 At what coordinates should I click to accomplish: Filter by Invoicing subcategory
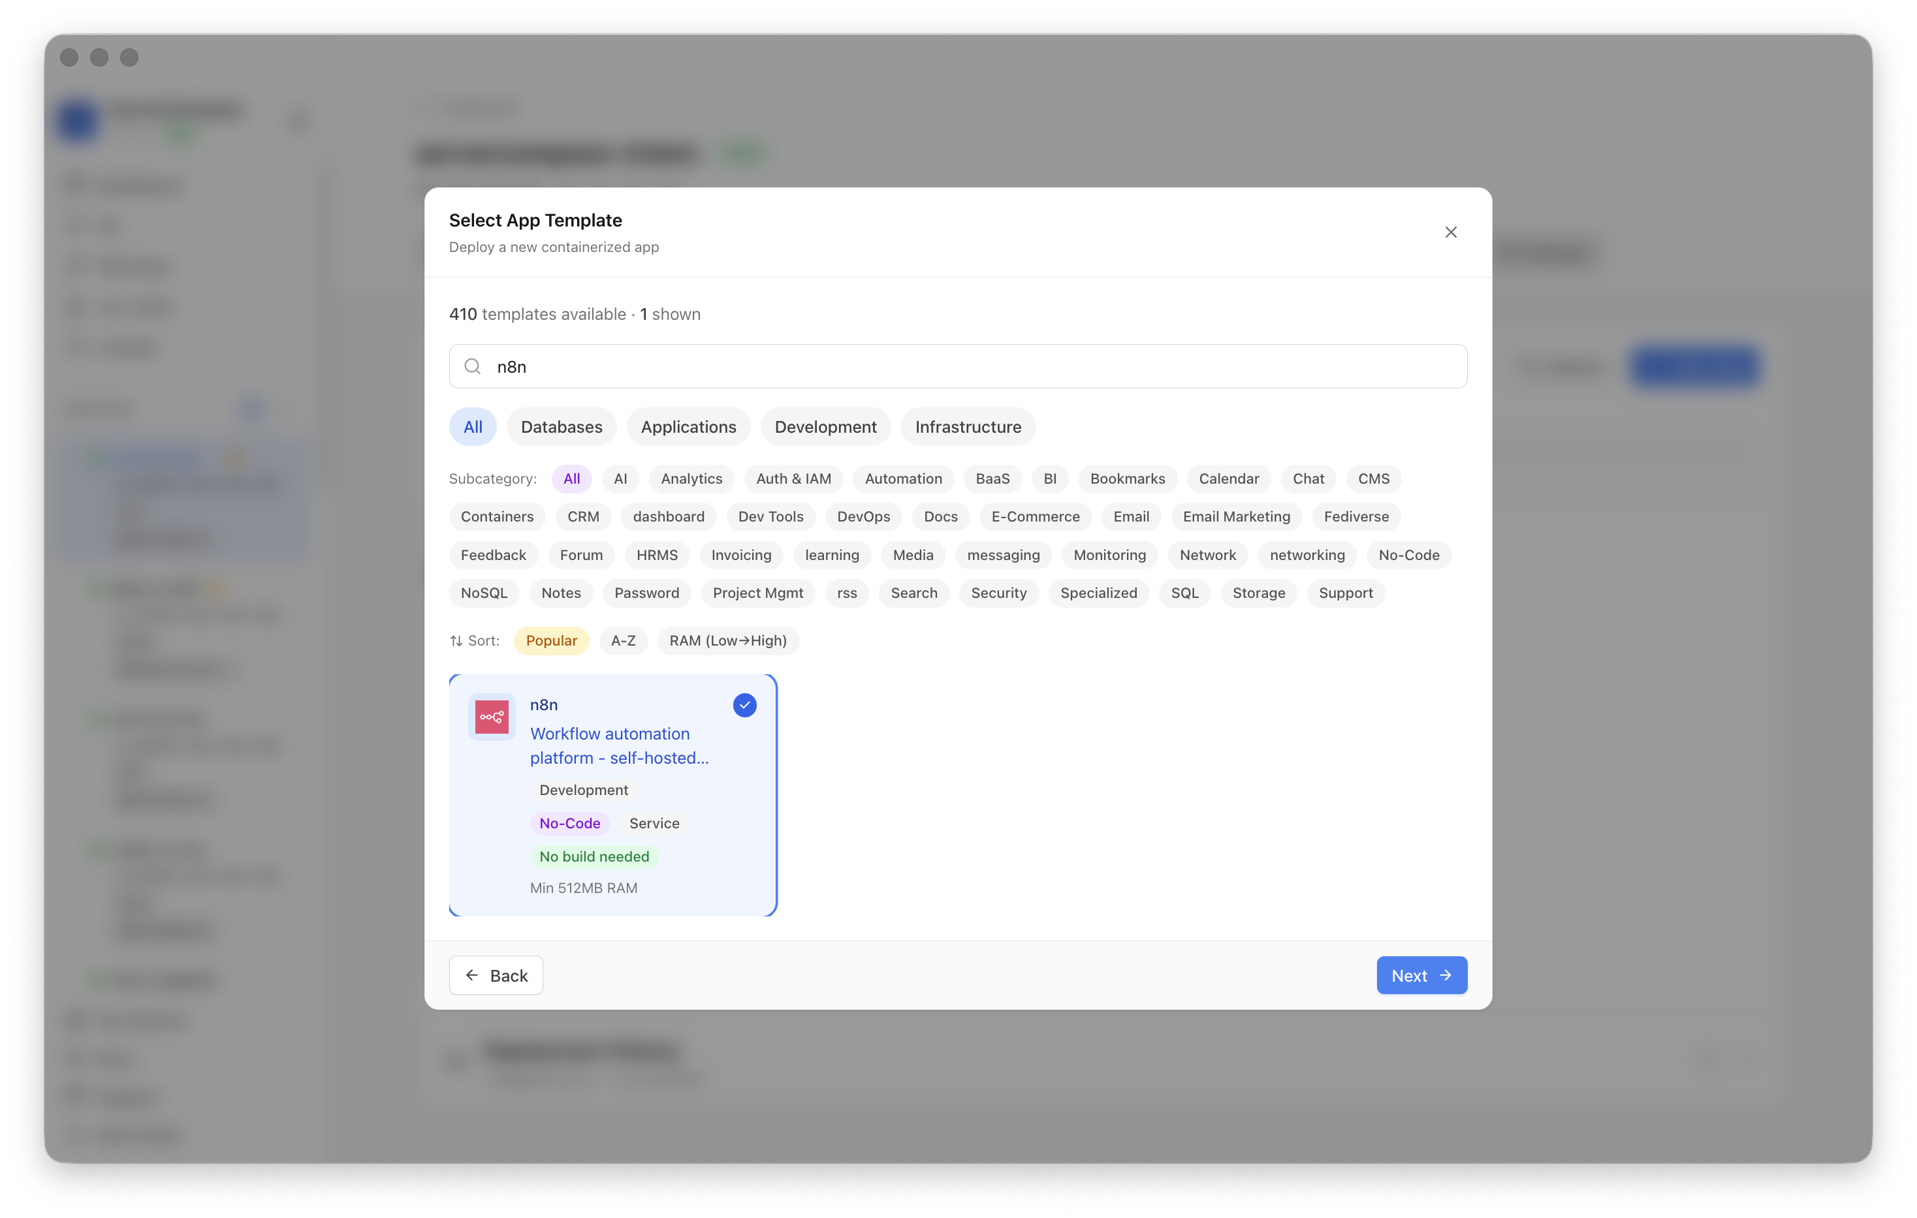point(740,555)
